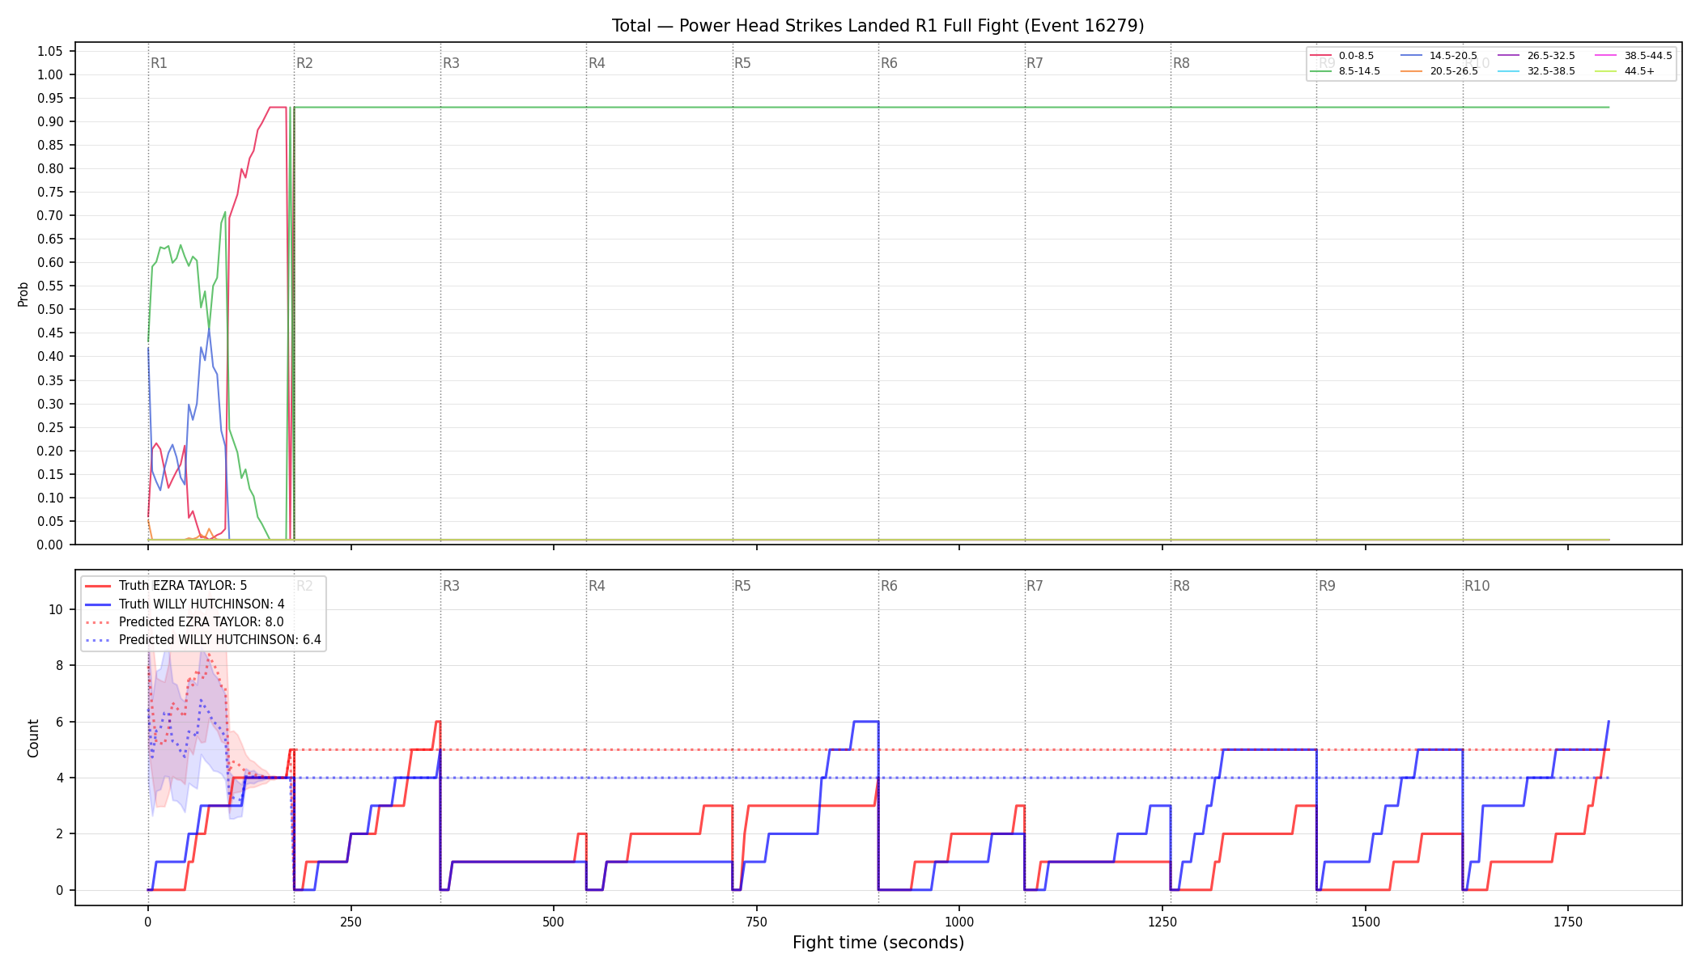This screenshot has height=971, width=1700.
Task: Click the Truth WILLY HUTCHINSON: 4 legend entry
Action: click(x=185, y=604)
